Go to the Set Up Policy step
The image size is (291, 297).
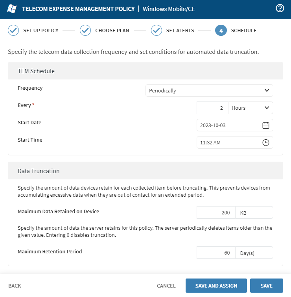(x=41, y=30)
